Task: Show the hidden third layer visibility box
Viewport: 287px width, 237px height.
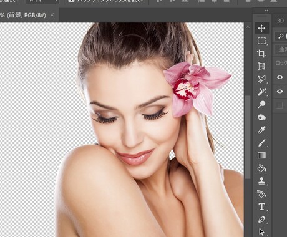Action: point(280,105)
